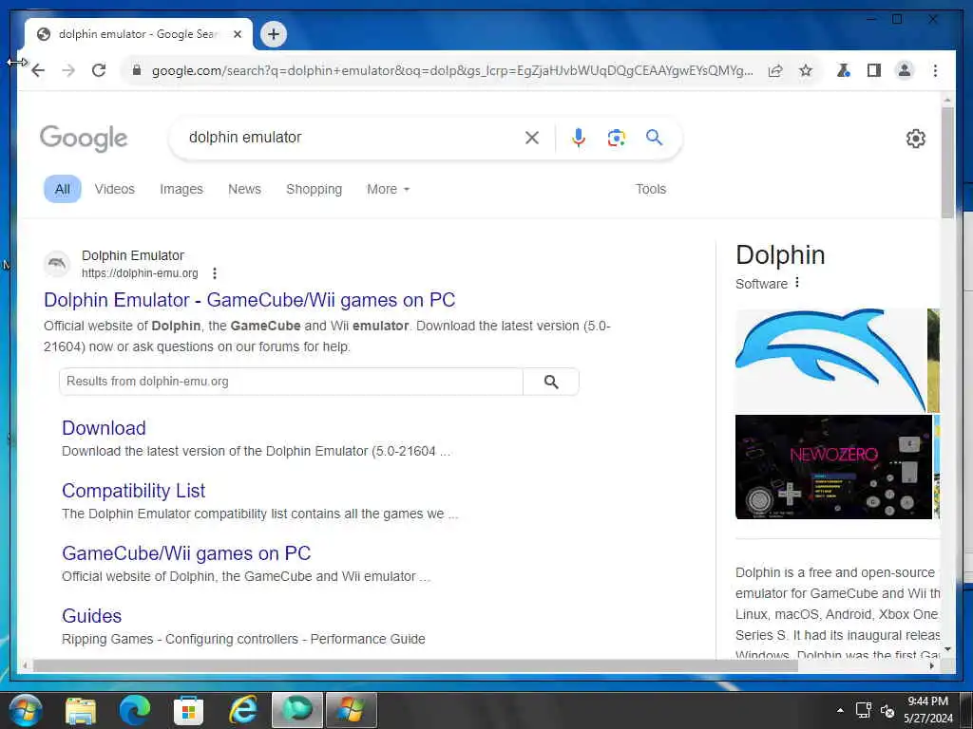Click dolphin-emu.org site favicon

tap(57, 264)
